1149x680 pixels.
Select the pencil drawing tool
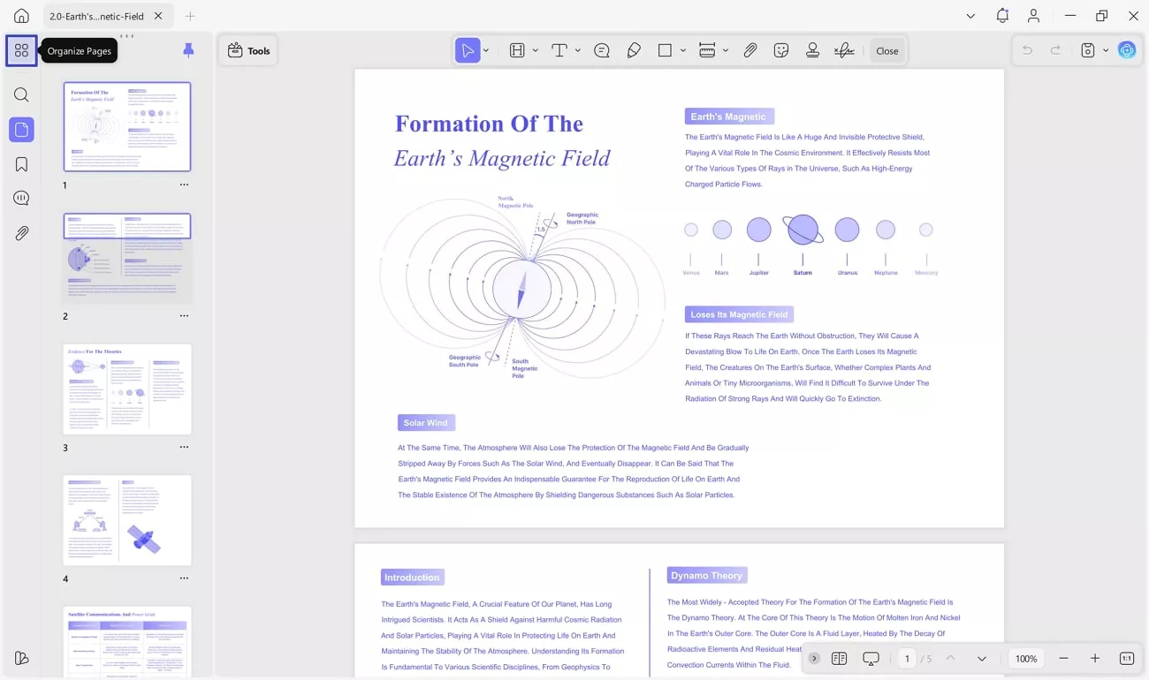pyautogui.click(x=634, y=51)
